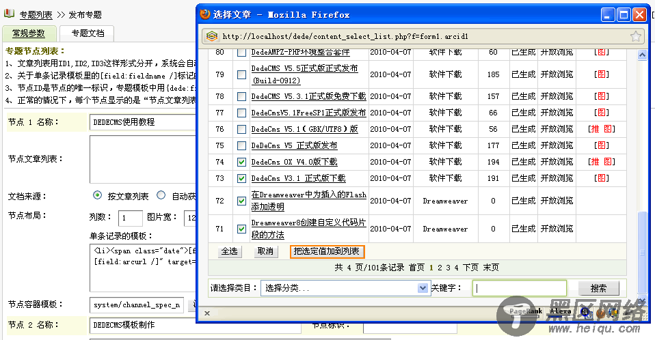Click the Alexa indicator in the status bar
The width and height of the screenshot is (655, 340).
(x=560, y=311)
